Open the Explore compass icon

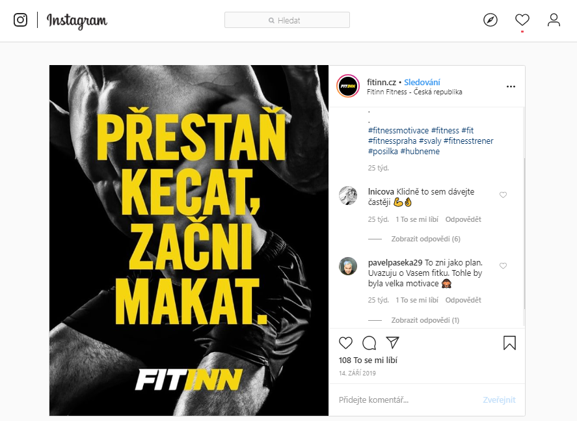pos(490,20)
